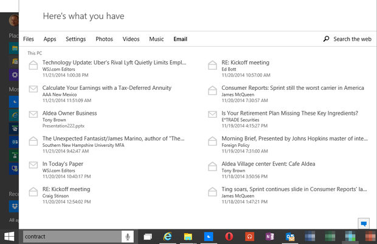Open OneNote from the taskbar
The height and width of the screenshot is (244, 377).
click(269, 236)
